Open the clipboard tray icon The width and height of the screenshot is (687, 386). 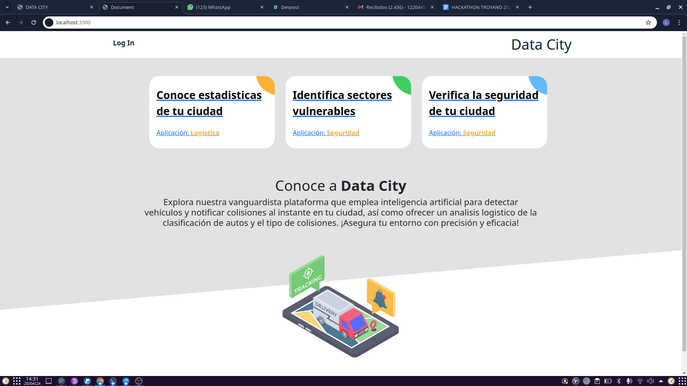tap(597, 381)
